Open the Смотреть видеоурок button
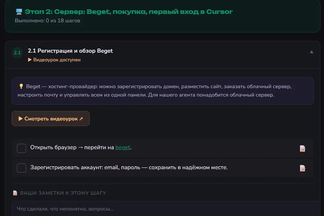Screen dimensions: 324x216 50,118
